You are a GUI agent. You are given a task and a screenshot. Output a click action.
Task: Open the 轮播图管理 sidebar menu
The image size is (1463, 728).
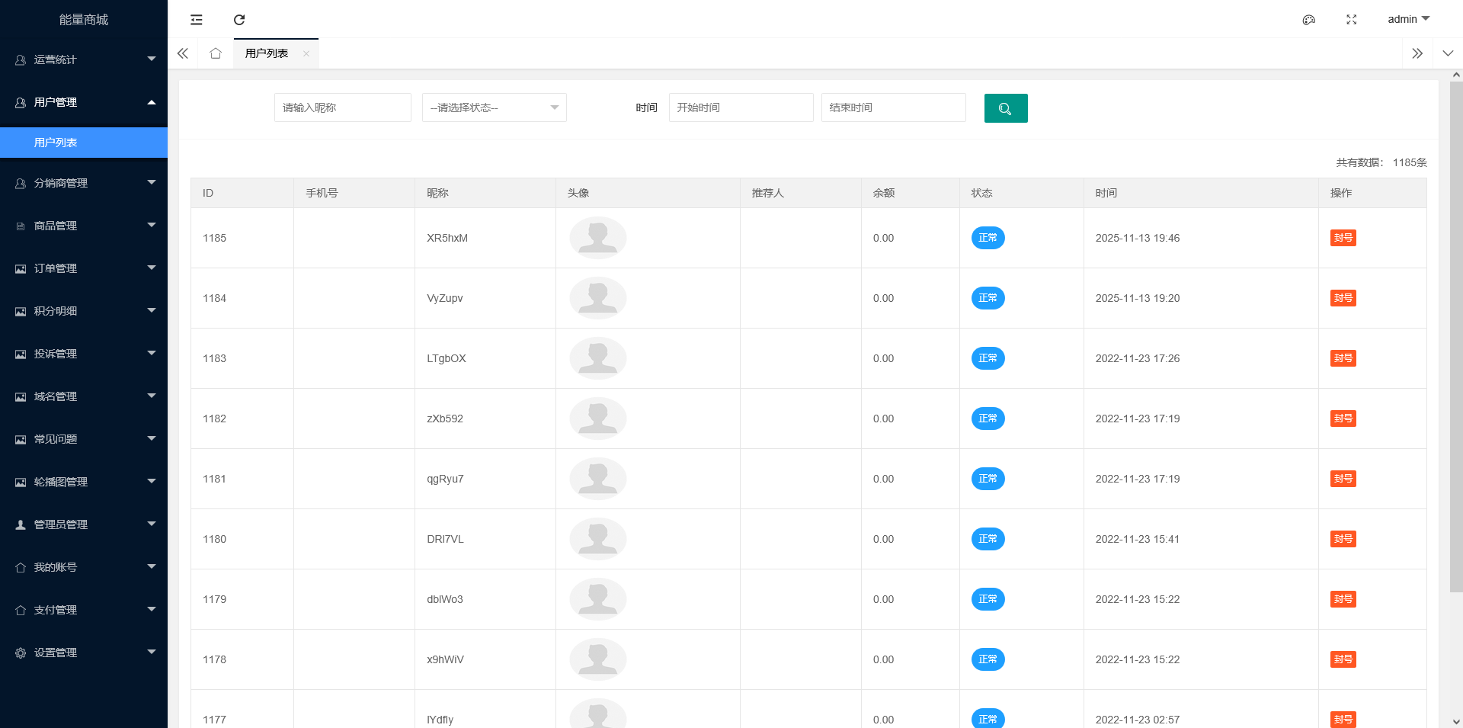tap(84, 482)
